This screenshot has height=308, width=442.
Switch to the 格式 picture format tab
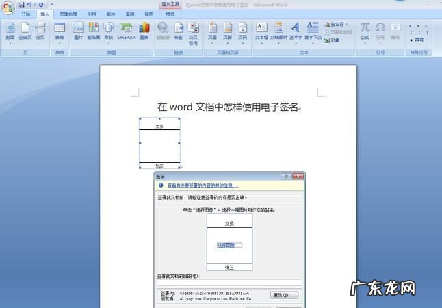[170, 14]
